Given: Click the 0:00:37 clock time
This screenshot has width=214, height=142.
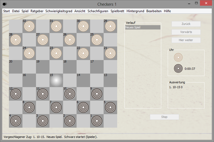Looking at the screenshot, I should click(x=190, y=69).
